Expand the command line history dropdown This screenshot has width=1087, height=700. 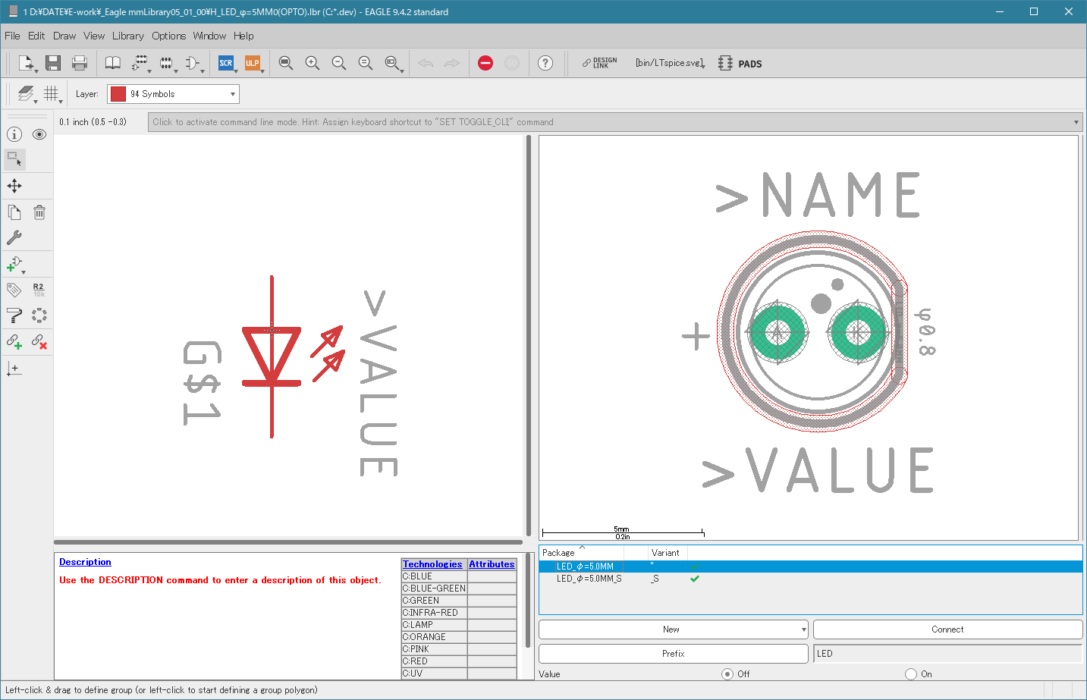(x=1076, y=122)
